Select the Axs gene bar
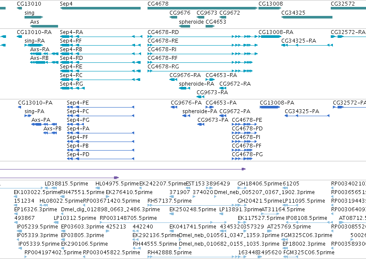366x259 pixels. (44, 26)
